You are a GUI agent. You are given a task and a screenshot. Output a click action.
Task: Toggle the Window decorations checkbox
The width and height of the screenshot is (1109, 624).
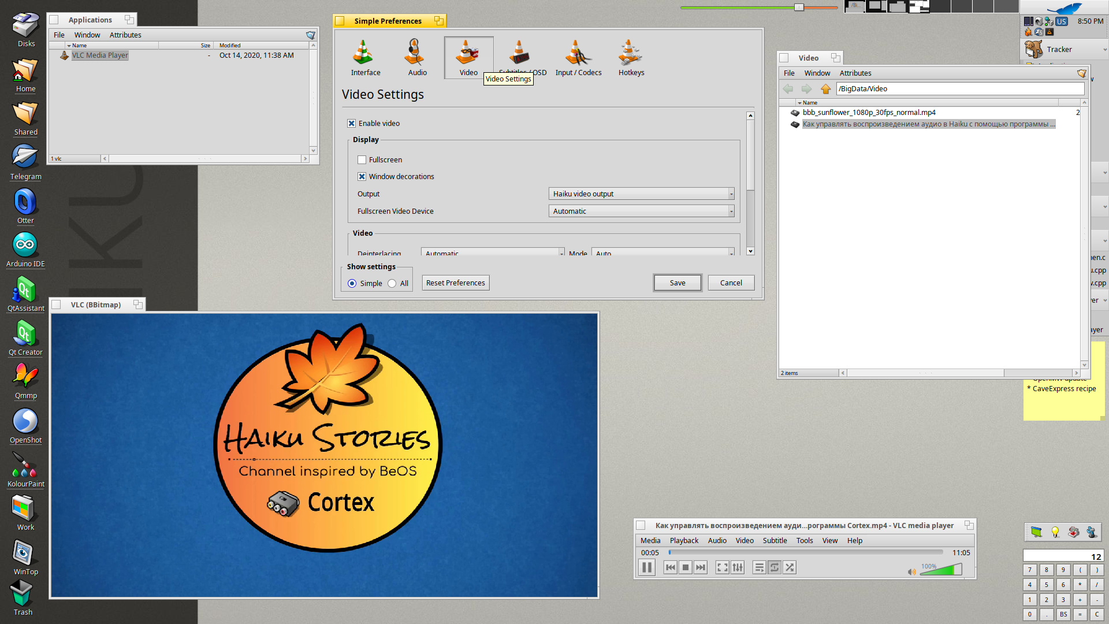click(362, 177)
